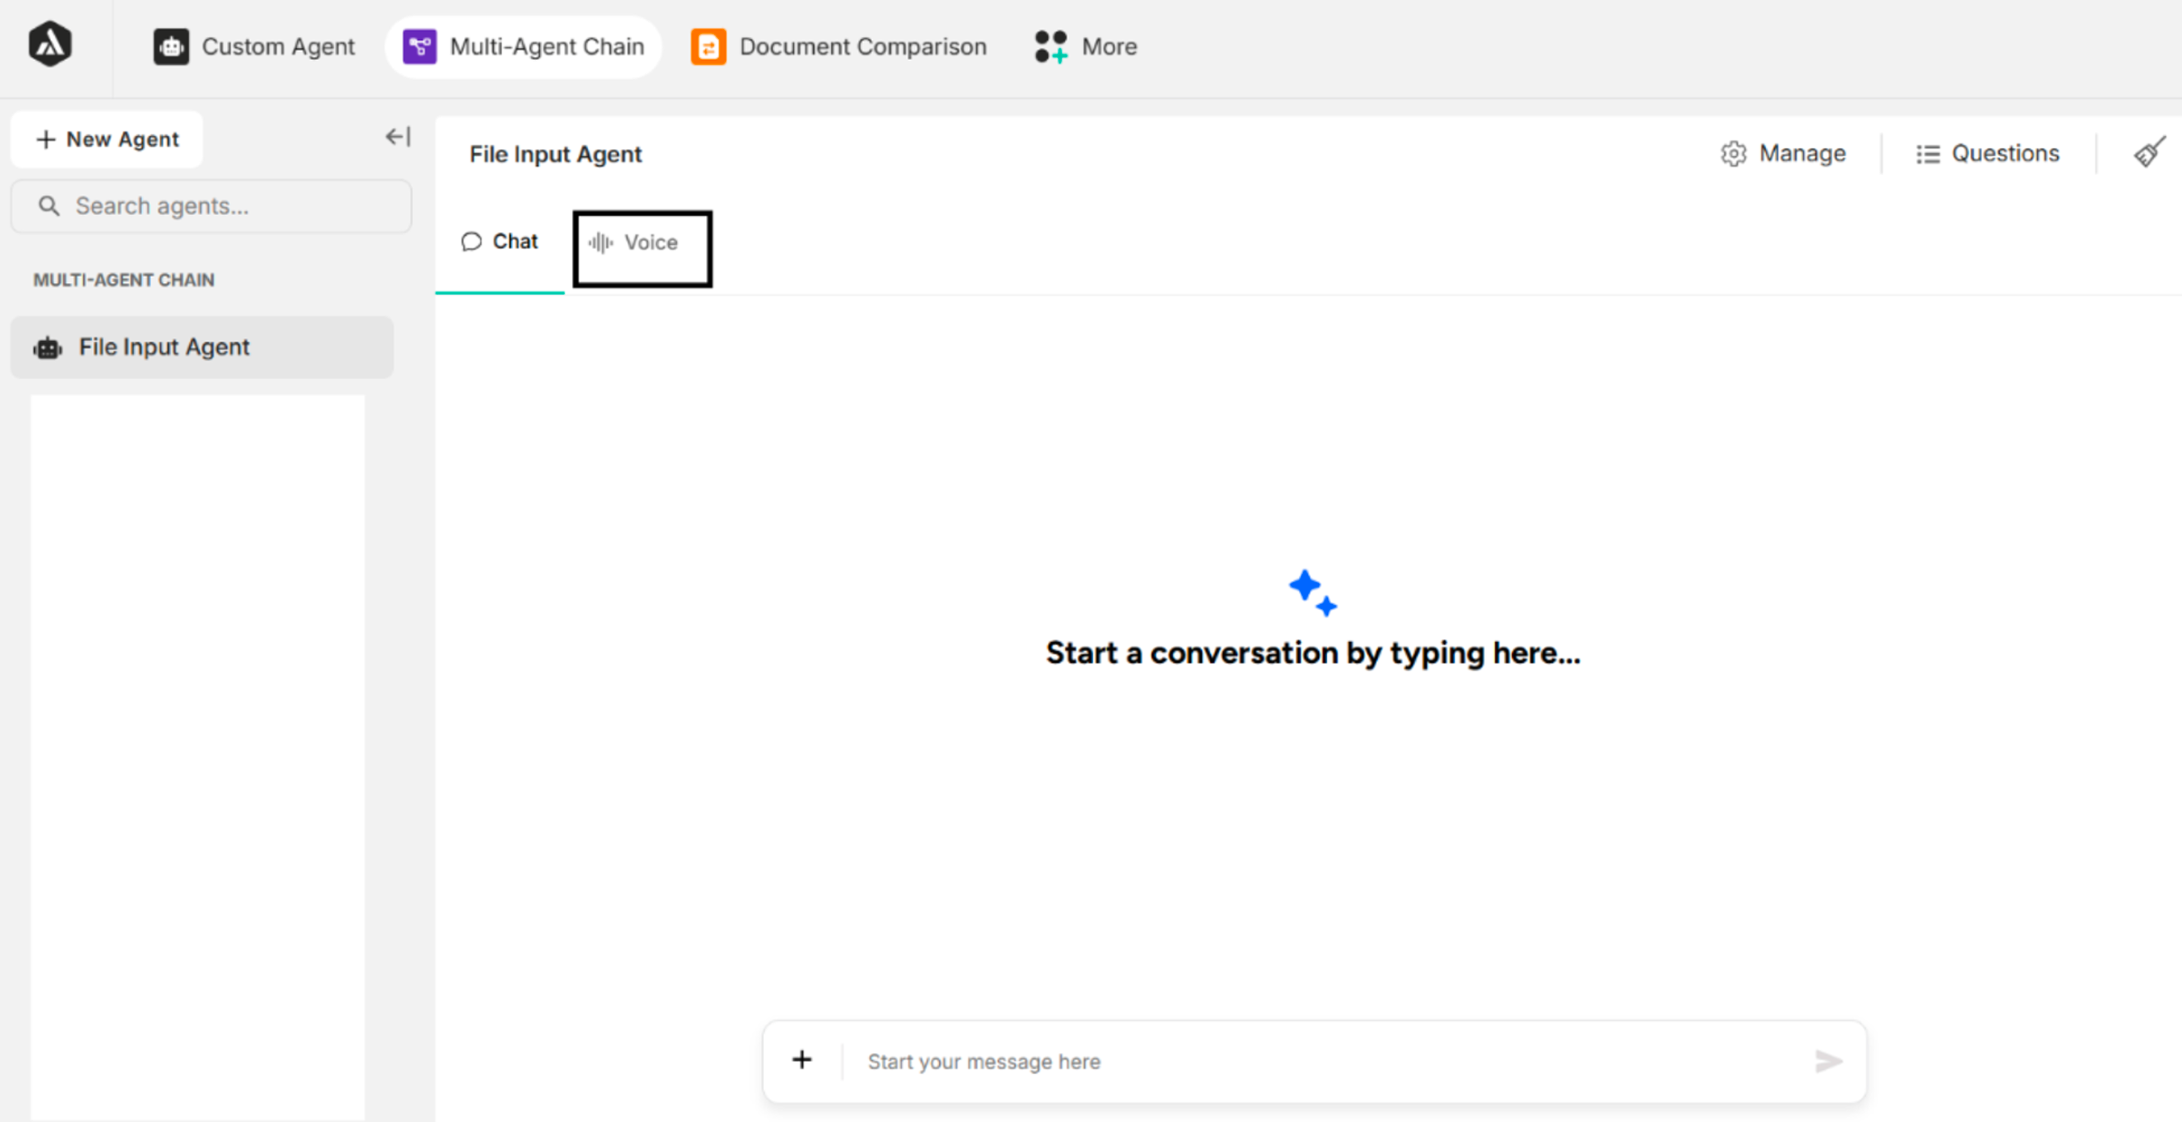
Task: Collapse the agents sidebar using the arrow
Action: coord(396,137)
